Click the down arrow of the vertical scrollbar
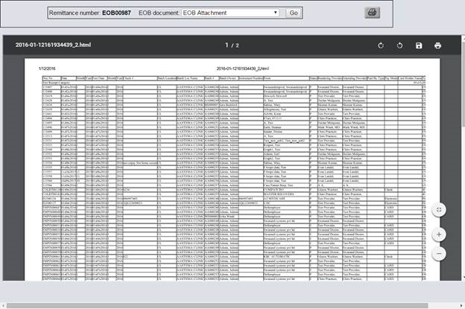Image resolution: width=465 pixels, height=309 pixels. tap(464, 278)
